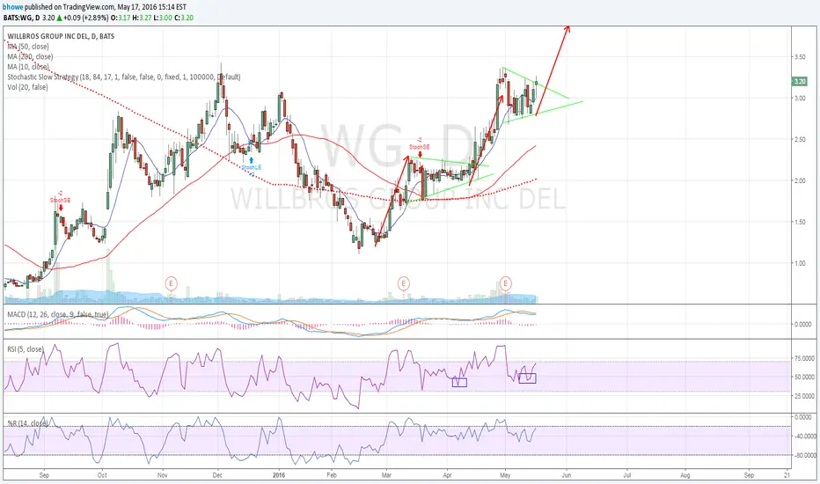Click the Jun label on time axis
Image resolution: width=820 pixels, height=484 pixels.
(x=567, y=475)
